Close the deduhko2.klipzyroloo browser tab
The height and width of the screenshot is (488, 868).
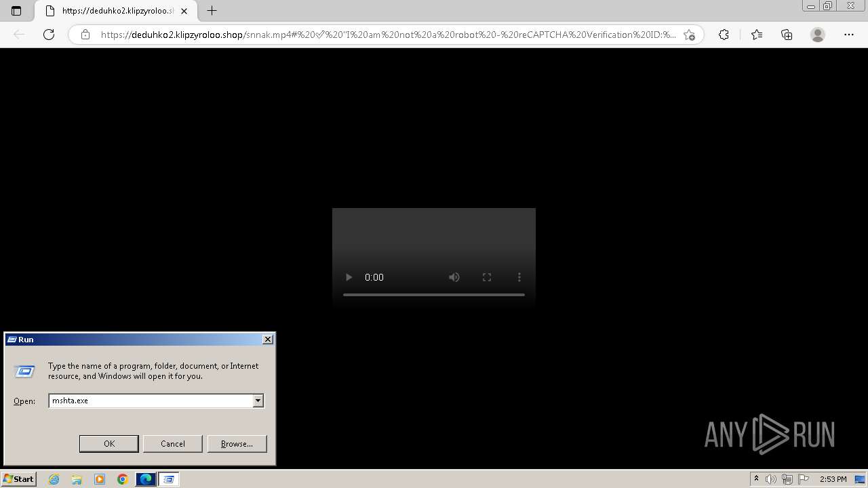(184, 11)
